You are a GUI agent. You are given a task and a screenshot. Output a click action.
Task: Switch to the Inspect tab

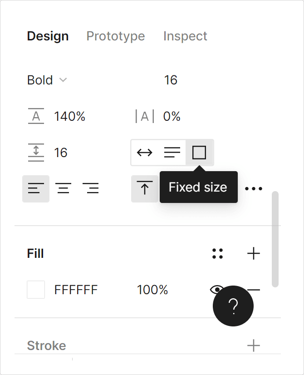185,36
